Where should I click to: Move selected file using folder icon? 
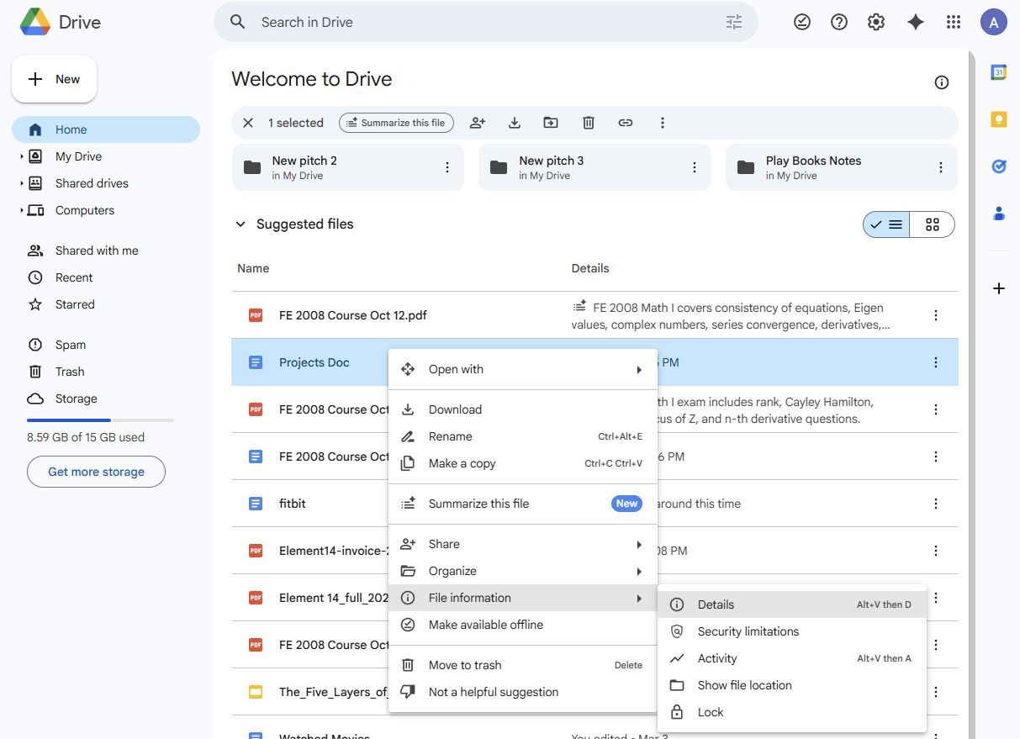(x=551, y=123)
